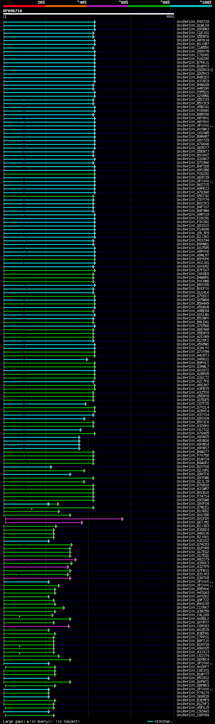The image size is (215, 724).
Task: Click the UniRef100_Q01872 label
Action: point(193,370)
